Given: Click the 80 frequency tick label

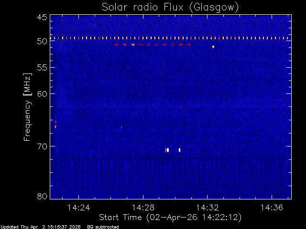Looking at the screenshot, I should 42,196.
